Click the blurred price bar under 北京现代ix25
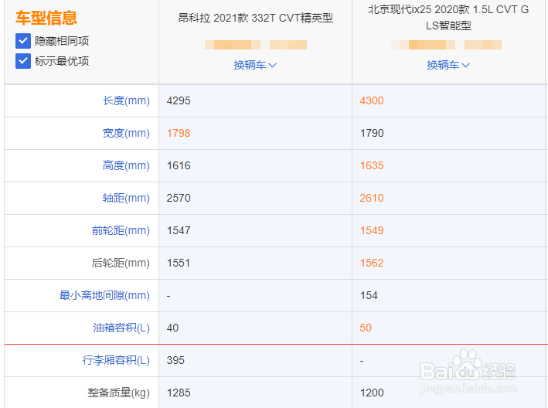The width and height of the screenshot is (548, 408). (446, 45)
